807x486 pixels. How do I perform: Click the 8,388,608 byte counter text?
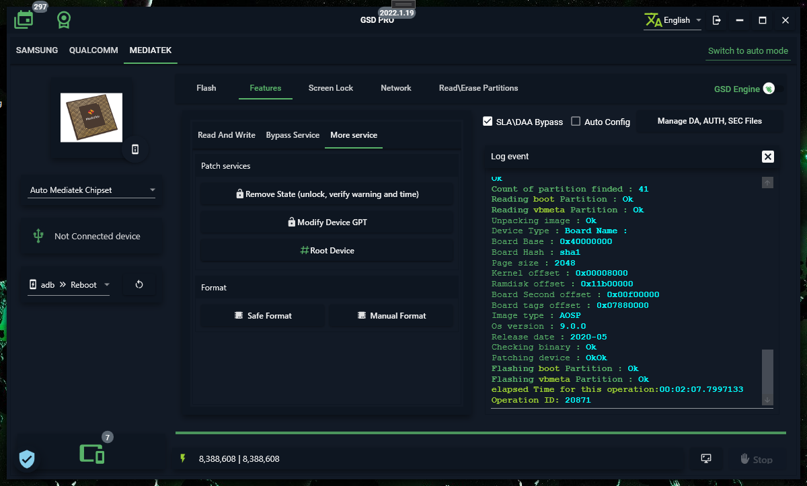pyautogui.click(x=239, y=459)
